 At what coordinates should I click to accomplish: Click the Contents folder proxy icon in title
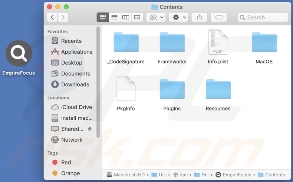155,7
